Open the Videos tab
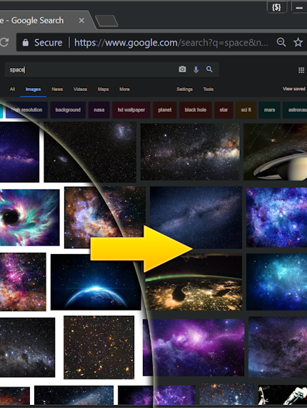Image resolution: width=307 pixels, height=408 pixels. point(80,89)
